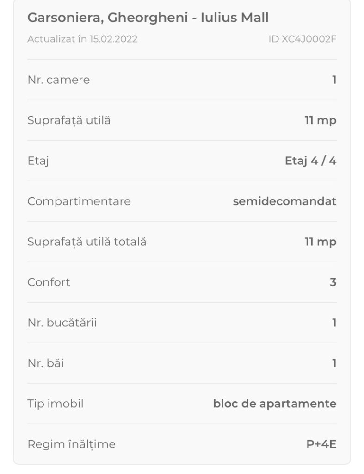Click the Actualizat în 15.02.2022 date text
The width and height of the screenshot is (364, 474).
click(82, 39)
